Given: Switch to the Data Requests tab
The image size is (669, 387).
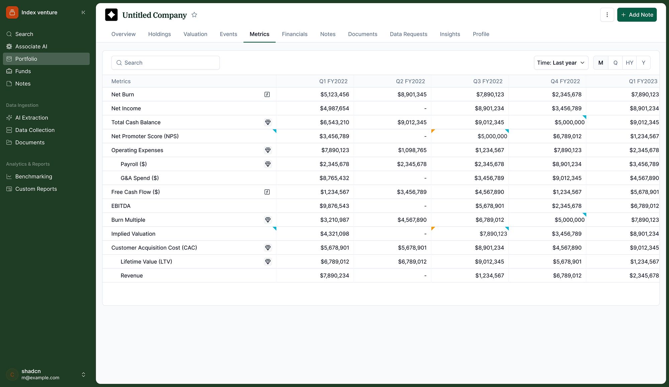Looking at the screenshot, I should 408,34.
